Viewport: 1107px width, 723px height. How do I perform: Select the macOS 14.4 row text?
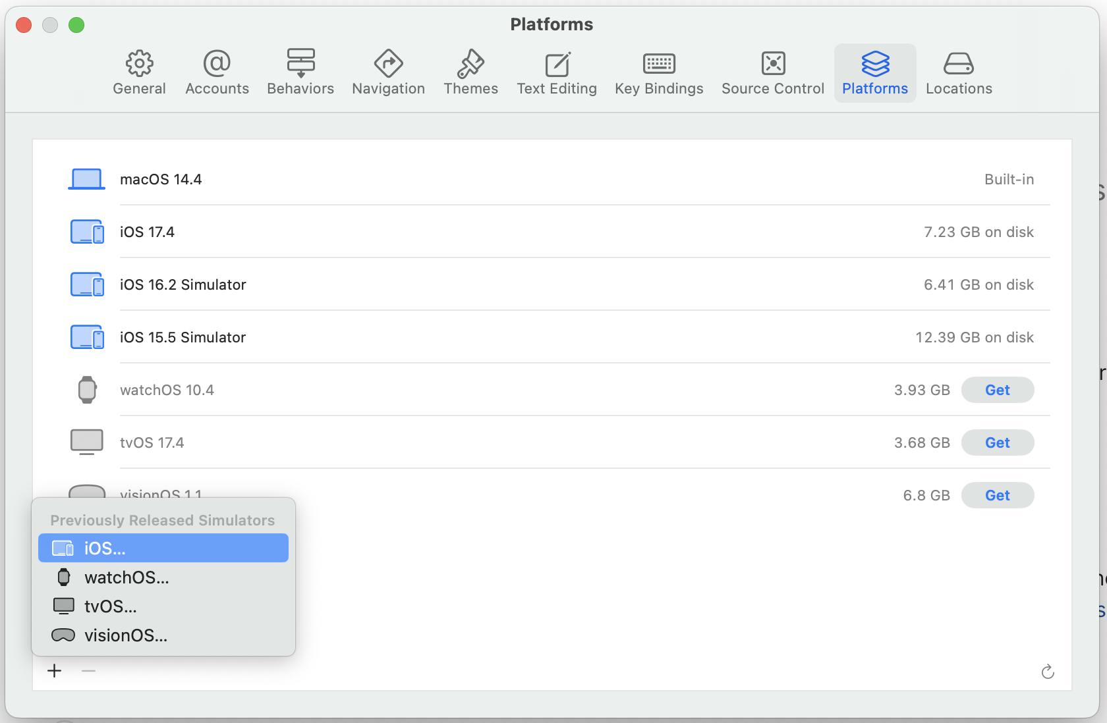coord(161,179)
